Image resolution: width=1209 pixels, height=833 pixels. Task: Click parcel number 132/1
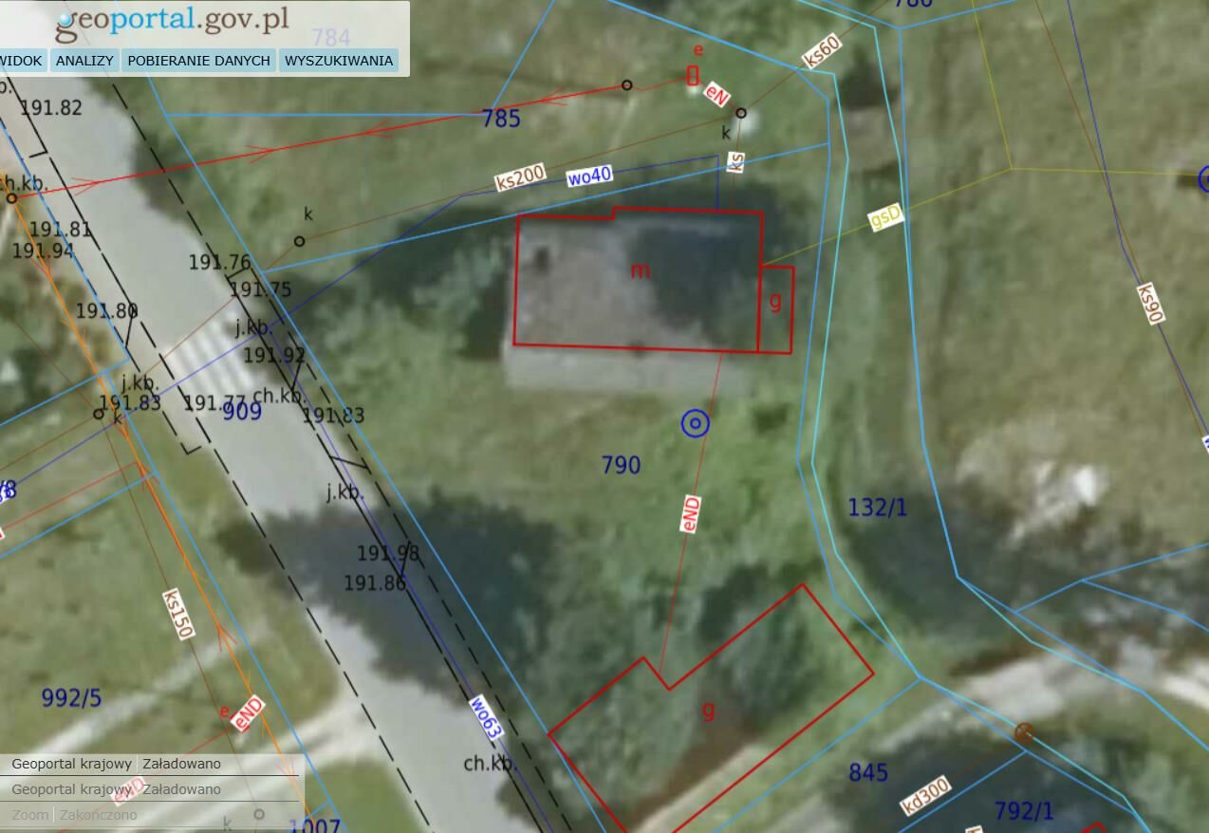(877, 508)
